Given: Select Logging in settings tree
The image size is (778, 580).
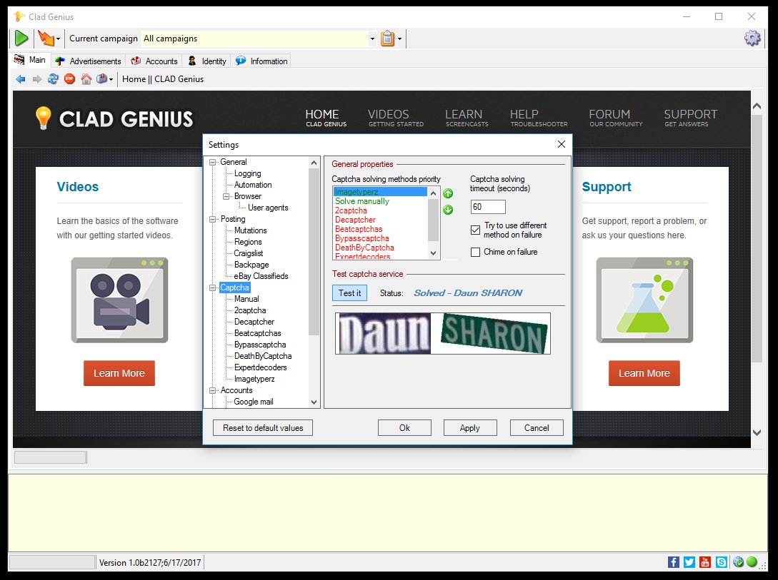Looking at the screenshot, I should point(248,173).
